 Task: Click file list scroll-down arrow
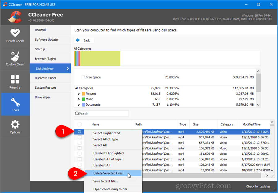pyautogui.click(x=272, y=171)
